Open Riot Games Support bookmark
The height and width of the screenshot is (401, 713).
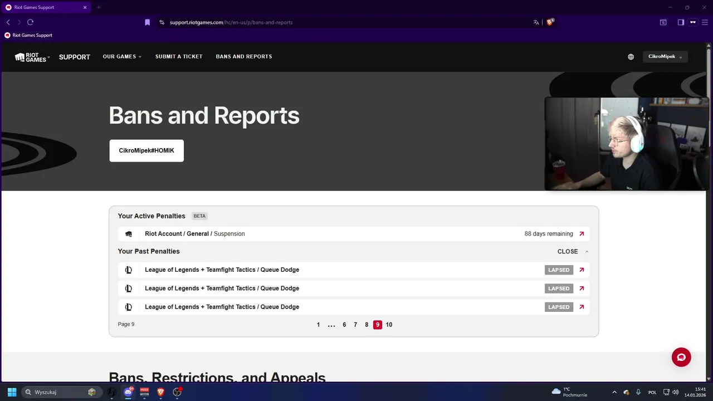pos(28,35)
